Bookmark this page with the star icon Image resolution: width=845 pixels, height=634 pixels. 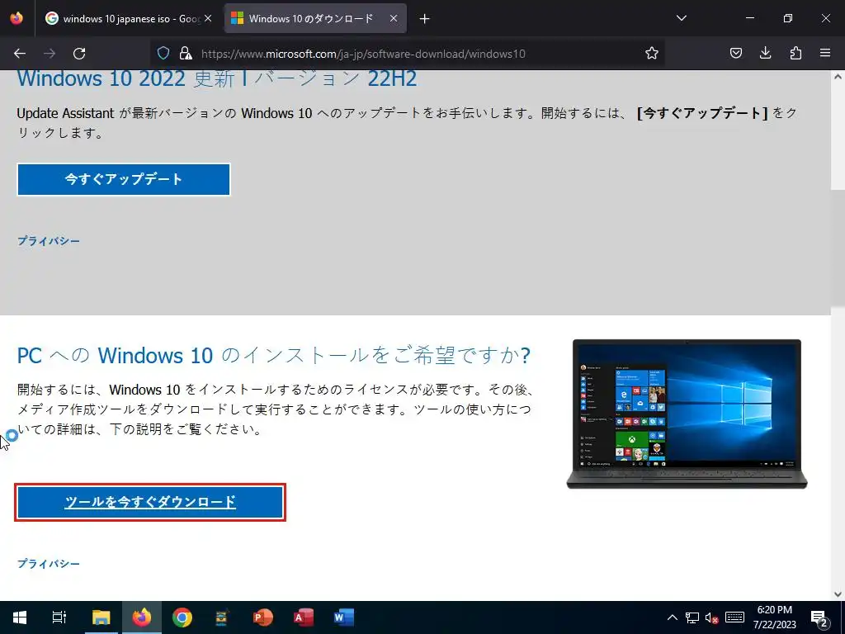(x=652, y=53)
